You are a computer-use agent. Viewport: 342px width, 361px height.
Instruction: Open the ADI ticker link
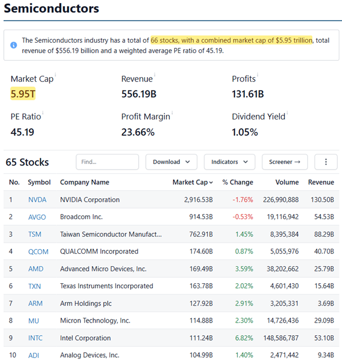pos(33,355)
